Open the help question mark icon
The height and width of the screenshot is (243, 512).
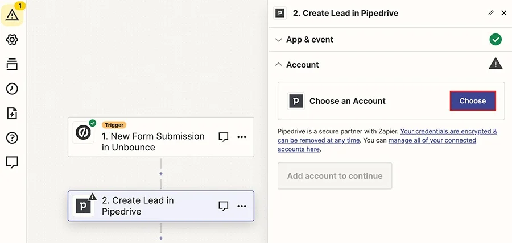(12, 138)
